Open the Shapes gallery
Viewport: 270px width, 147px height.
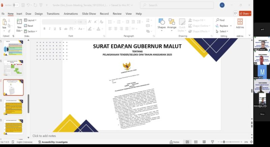(162, 25)
